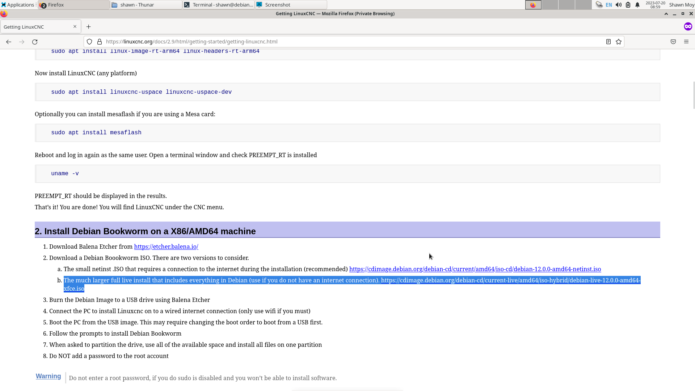Reload the current page

(35, 42)
